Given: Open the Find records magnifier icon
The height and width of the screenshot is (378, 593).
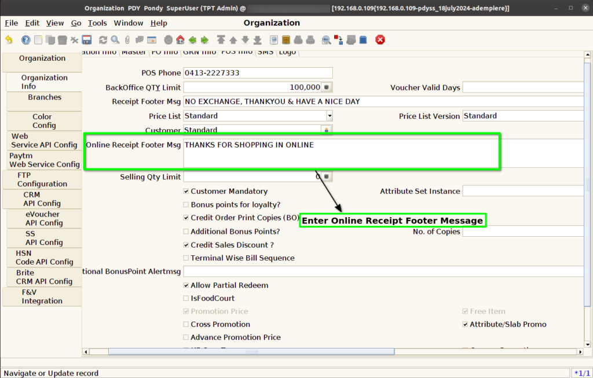Looking at the screenshot, I should 115,40.
